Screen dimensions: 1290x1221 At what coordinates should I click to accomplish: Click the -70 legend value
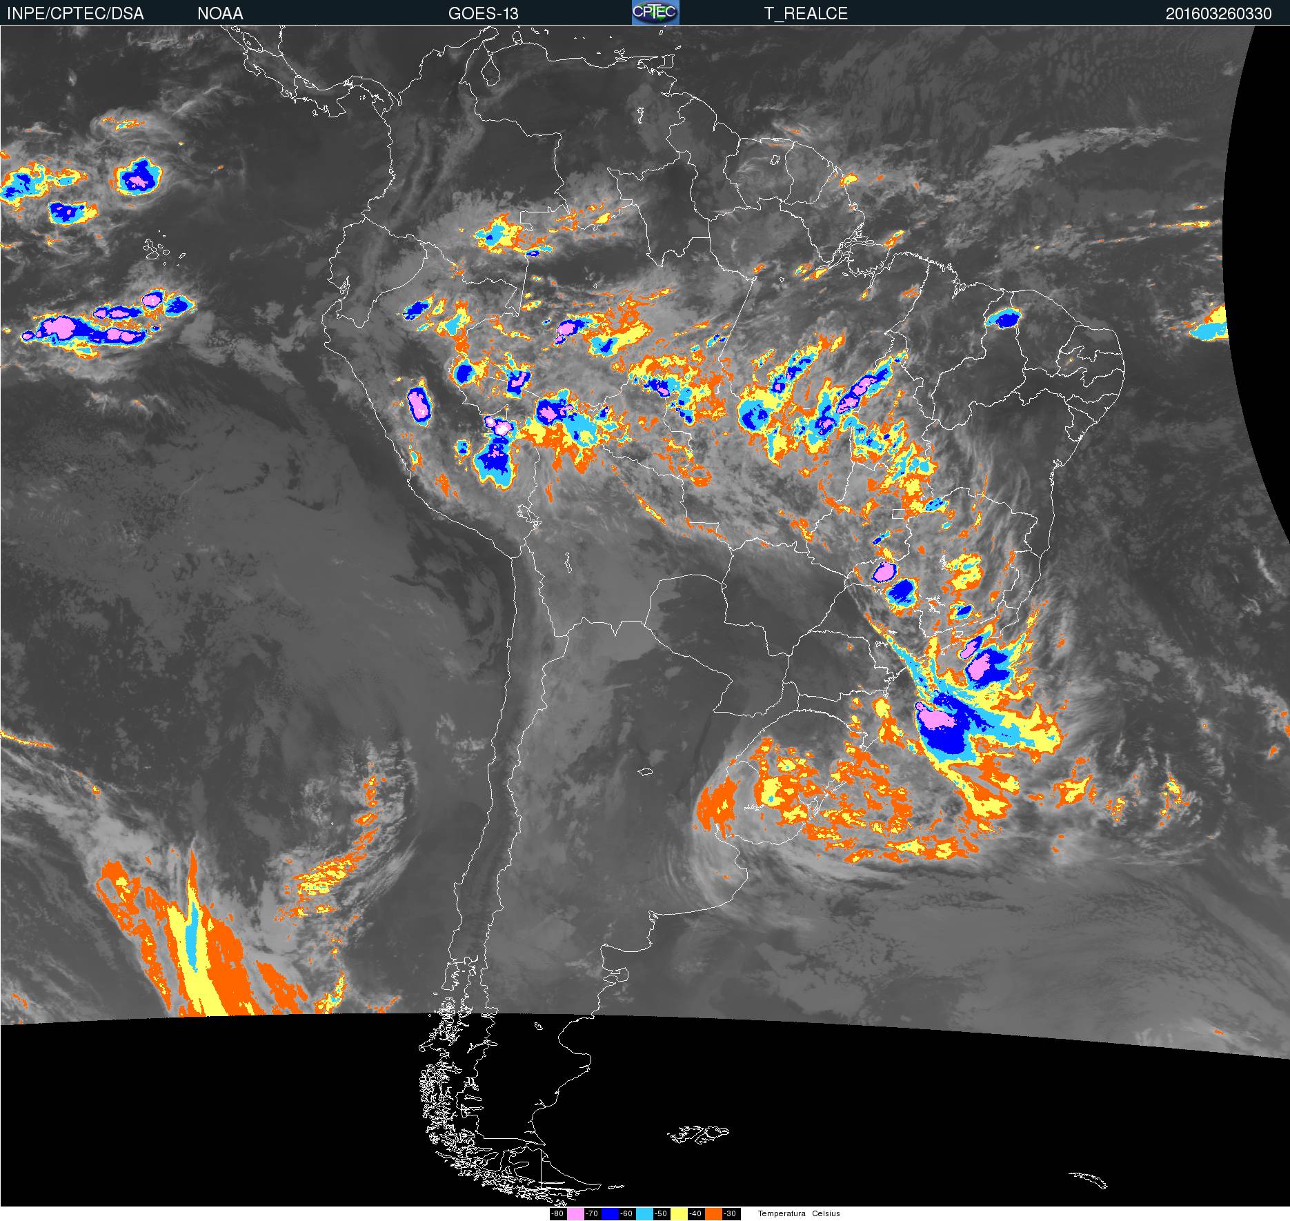pos(592,1213)
